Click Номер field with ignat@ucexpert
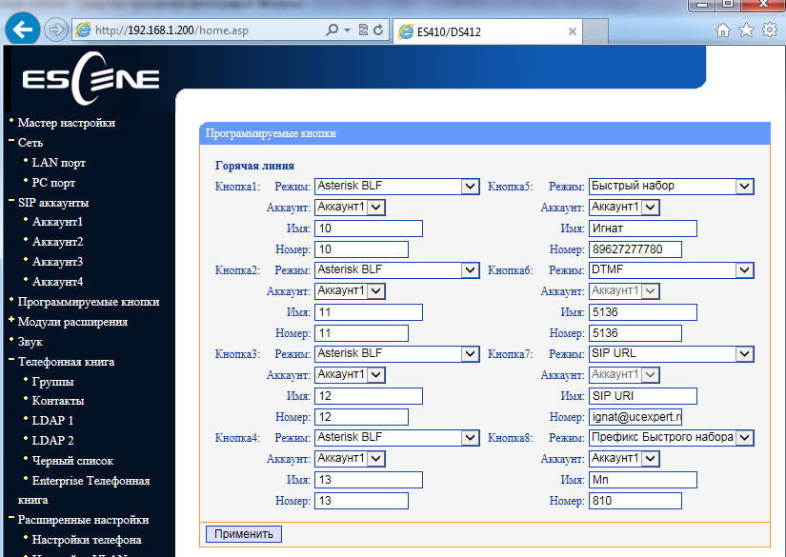Viewport: 786px width, 557px height. coord(635,417)
